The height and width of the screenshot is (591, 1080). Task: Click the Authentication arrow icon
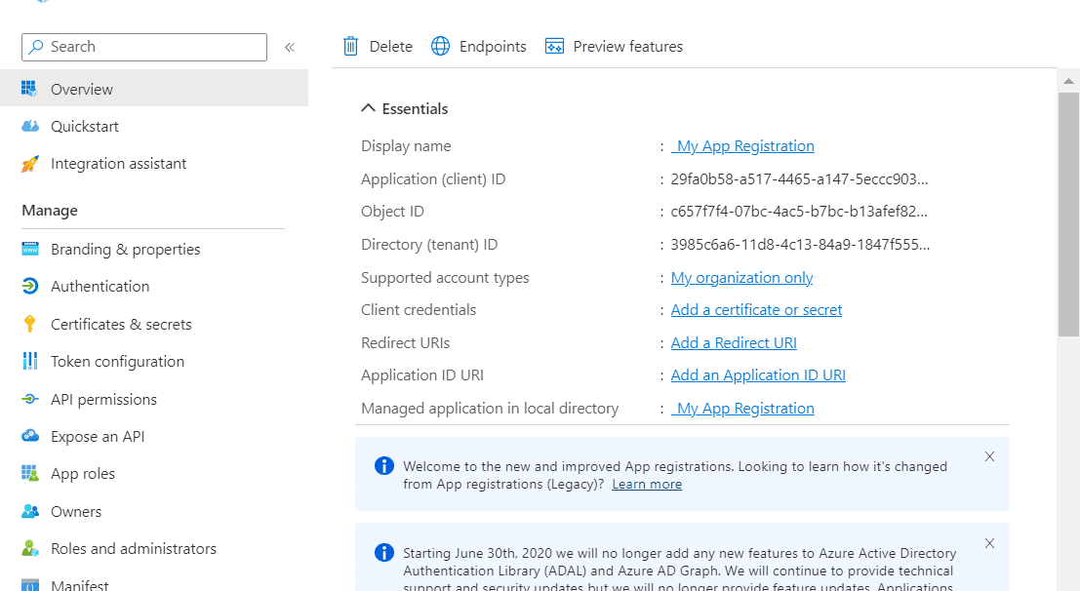29,287
